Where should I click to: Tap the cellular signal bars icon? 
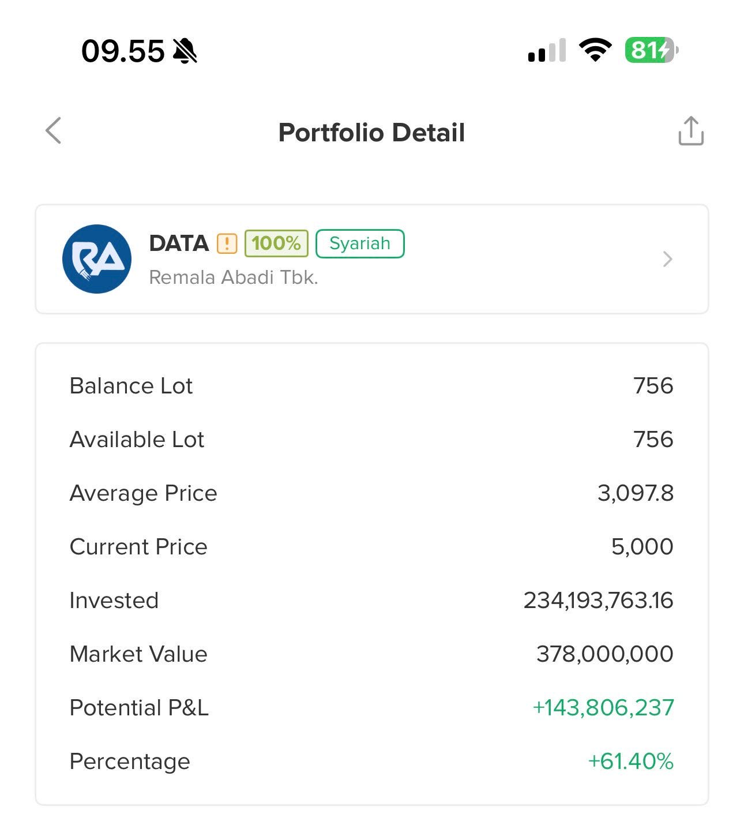click(x=547, y=51)
